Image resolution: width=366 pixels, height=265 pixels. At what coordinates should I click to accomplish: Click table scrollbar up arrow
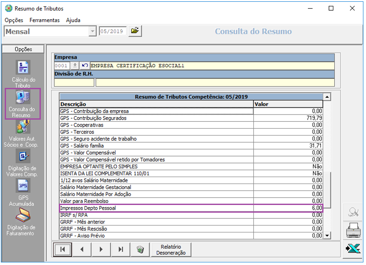point(327,97)
